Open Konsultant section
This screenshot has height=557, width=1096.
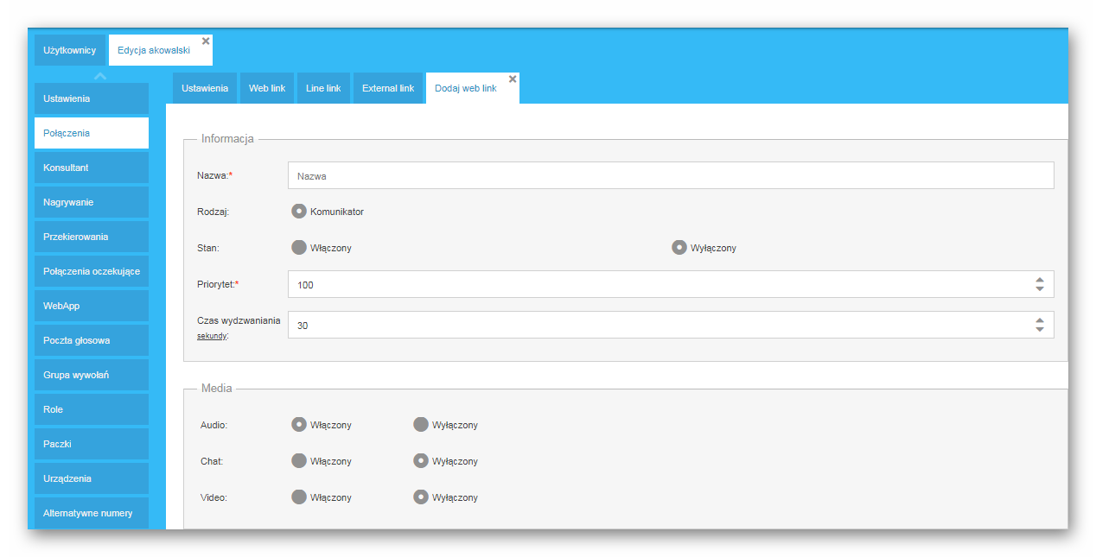[x=92, y=168]
